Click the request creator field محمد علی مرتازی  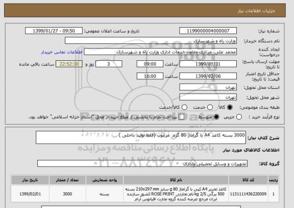coord(160,52)
